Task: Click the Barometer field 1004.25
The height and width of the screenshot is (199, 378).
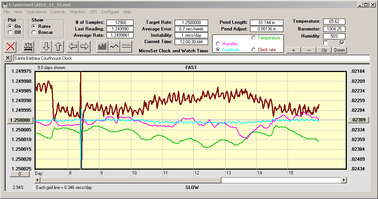Action: pos(334,29)
